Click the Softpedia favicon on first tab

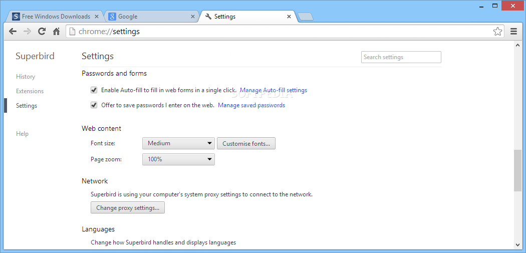16,17
